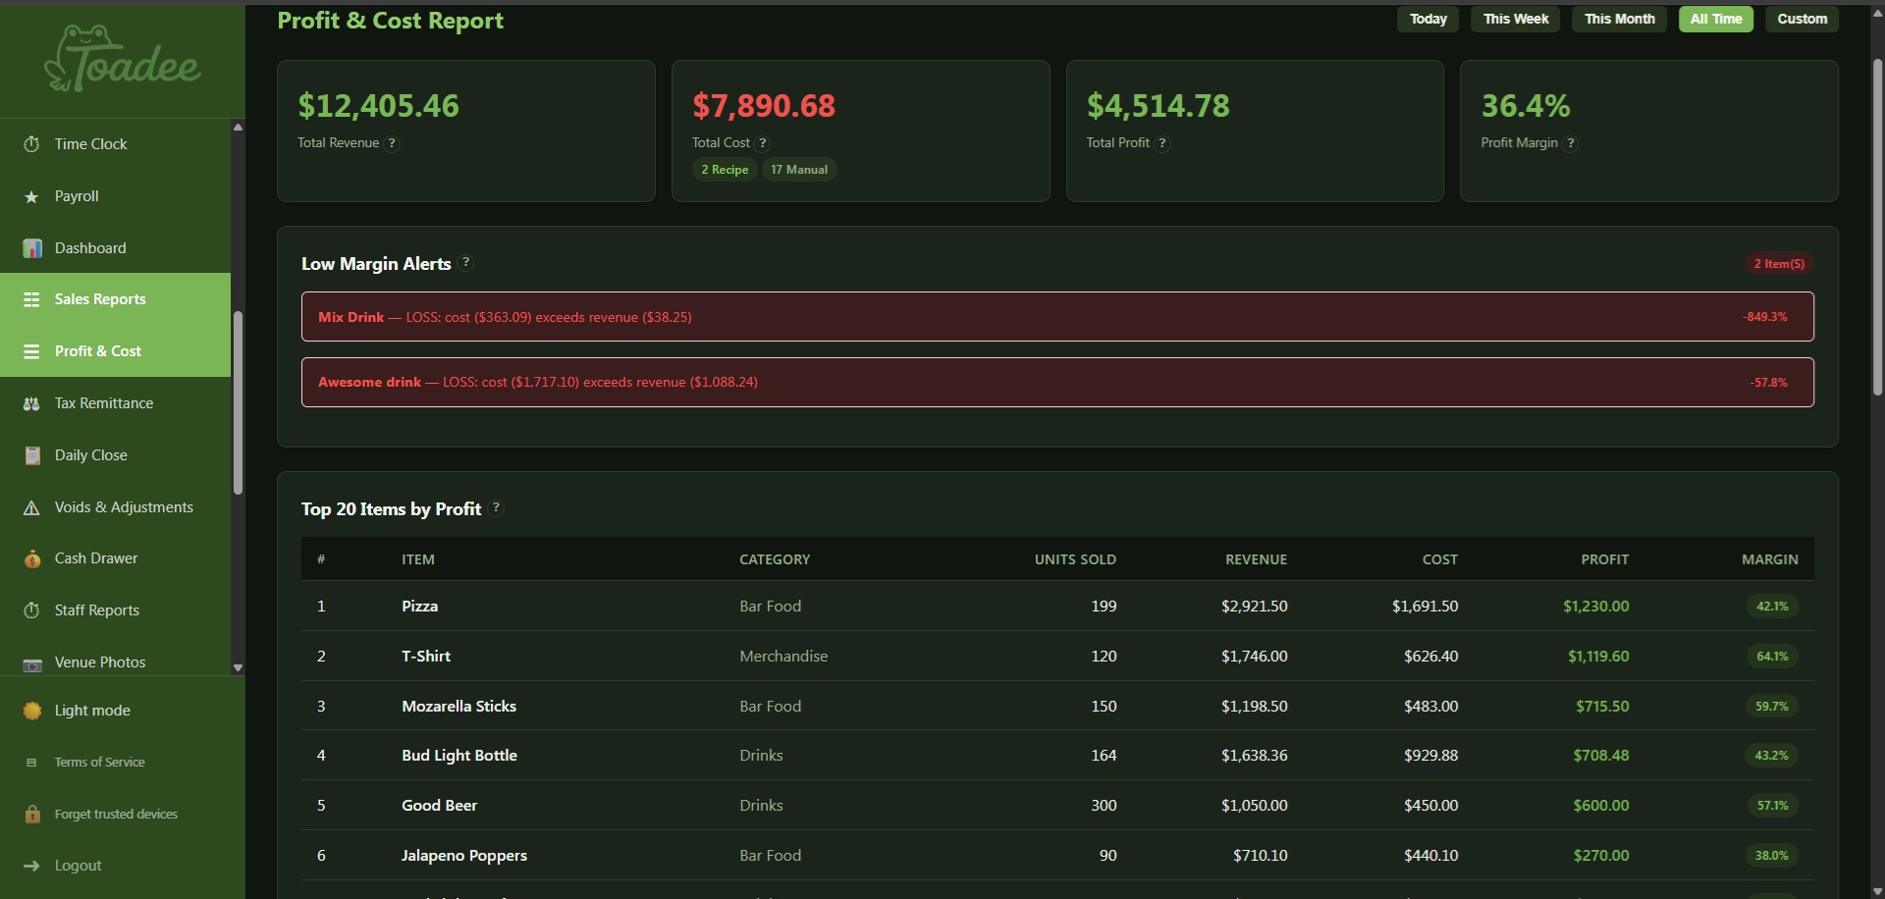The height and width of the screenshot is (899, 1885).
Task: Click the Mozarella Sticks item name
Action: (458, 707)
